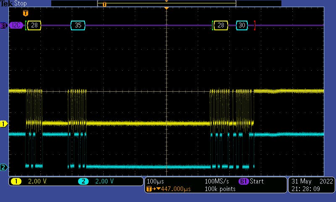Click the orange trigger T marker at left
Viewport: 336px width, 202px height.
click(x=25, y=13)
